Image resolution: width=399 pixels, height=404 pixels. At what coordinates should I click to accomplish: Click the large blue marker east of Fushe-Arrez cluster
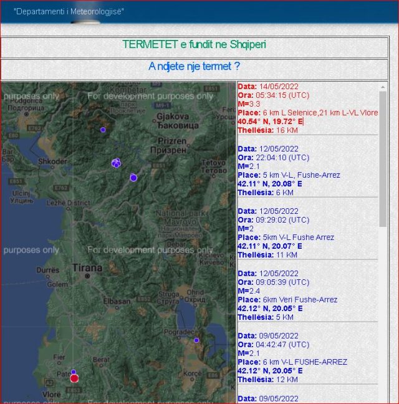pos(133,178)
